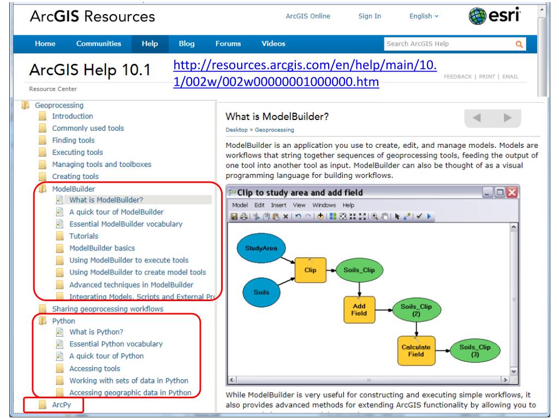The width and height of the screenshot is (559, 419).
Task: Click the Fixed Zoom In icon
Action: (353, 216)
